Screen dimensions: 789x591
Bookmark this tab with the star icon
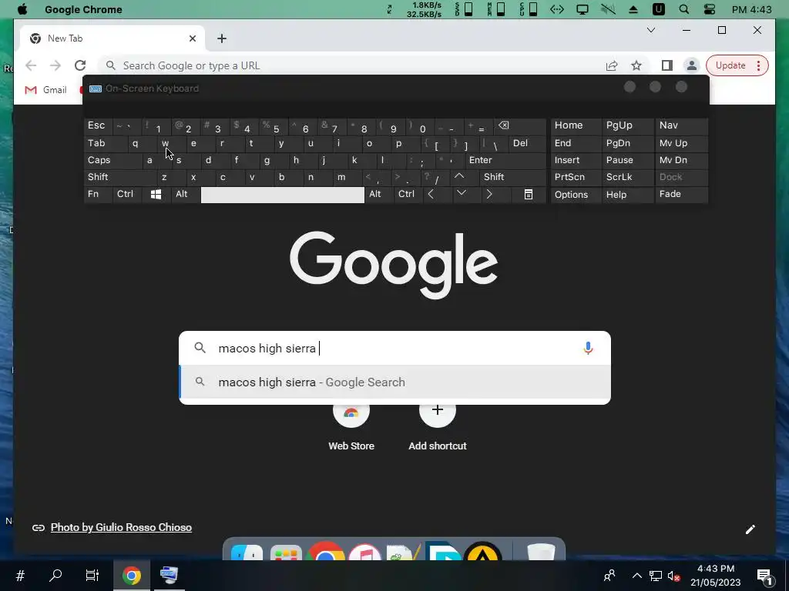pyautogui.click(x=636, y=65)
